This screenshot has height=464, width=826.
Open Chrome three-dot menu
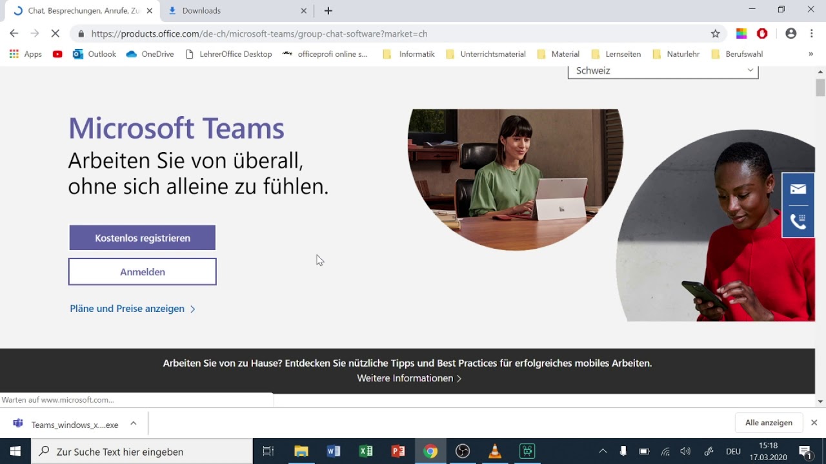pyautogui.click(x=811, y=34)
